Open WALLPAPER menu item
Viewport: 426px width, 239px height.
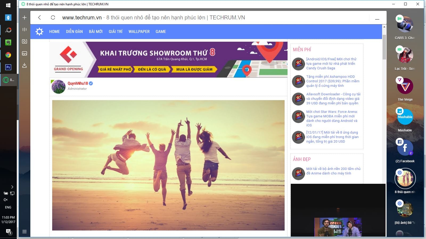point(139,32)
